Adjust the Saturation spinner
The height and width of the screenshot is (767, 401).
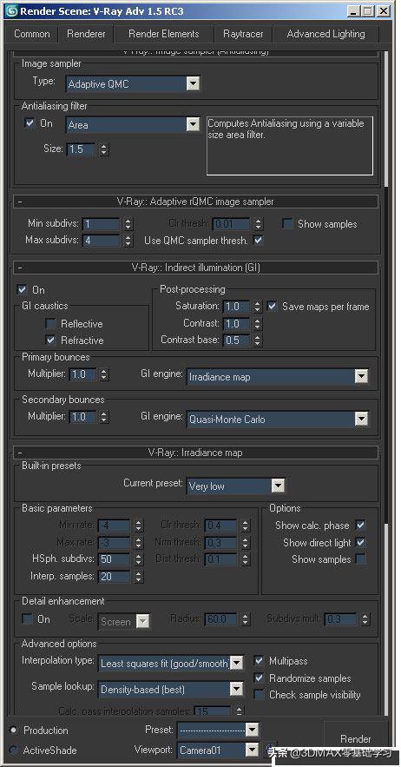tap(258, 307)
